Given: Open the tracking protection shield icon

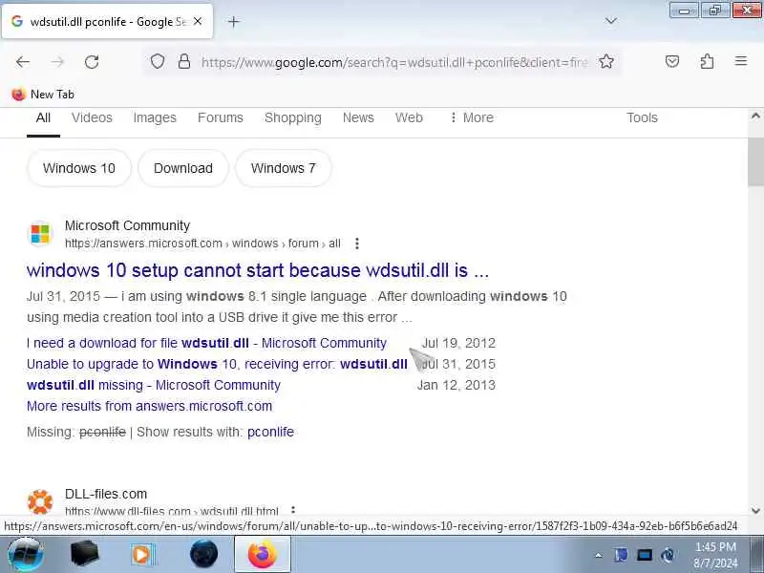Looking at the screenshot, I should pos(158,62).
